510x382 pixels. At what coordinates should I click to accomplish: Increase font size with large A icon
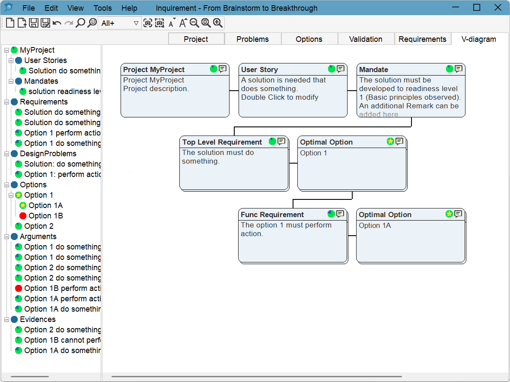pos(183,23)
